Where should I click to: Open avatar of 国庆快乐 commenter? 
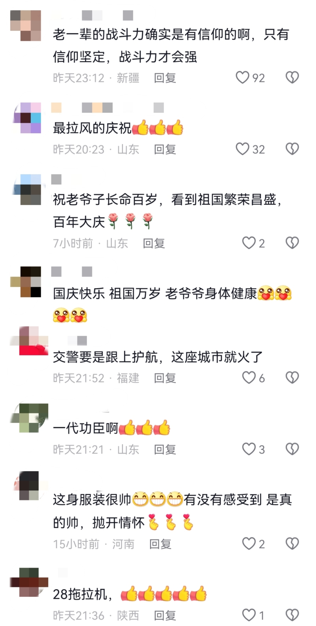26,282
